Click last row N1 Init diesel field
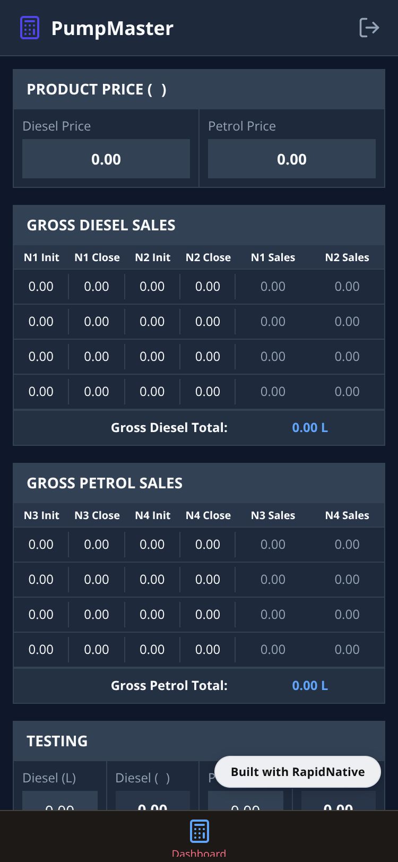Screen dimensions: 398x862 pos(41,392)
